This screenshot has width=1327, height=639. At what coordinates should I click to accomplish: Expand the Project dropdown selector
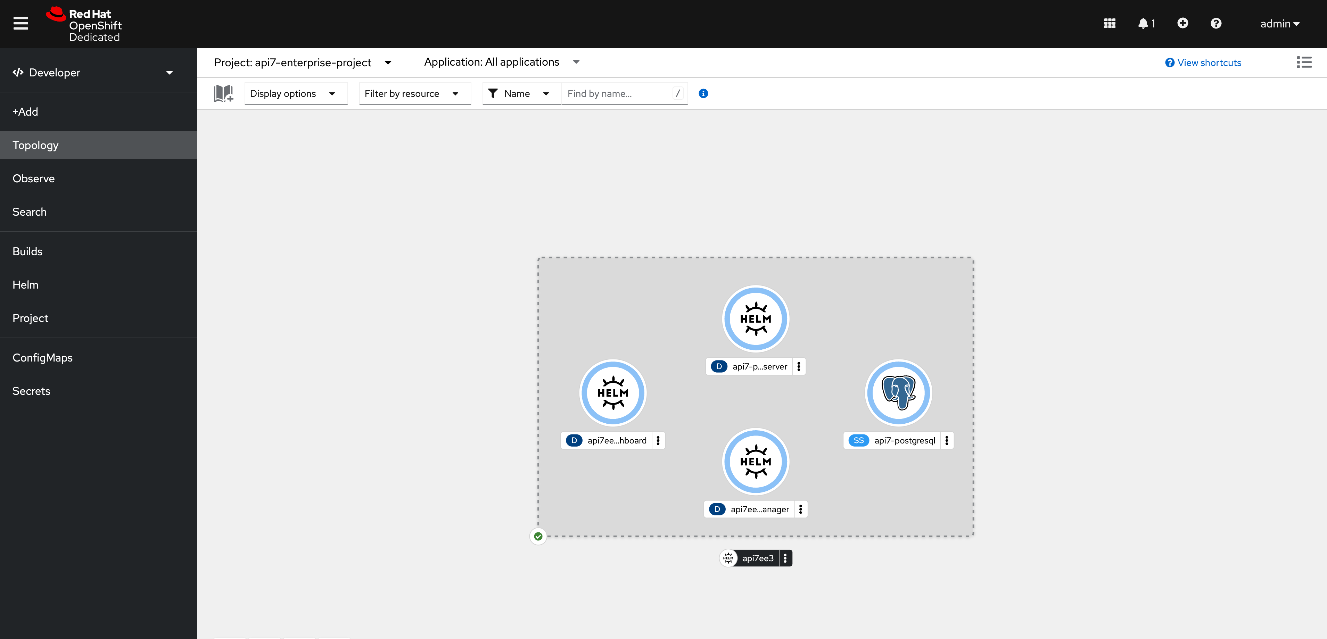(x=388, y=62)
